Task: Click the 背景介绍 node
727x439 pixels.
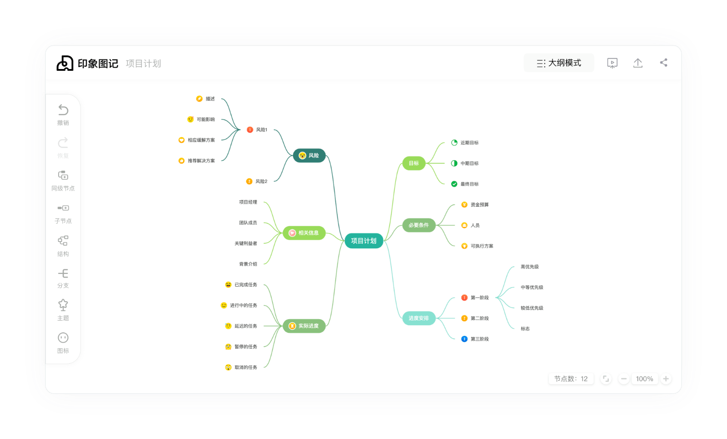Action: (248, 264)
